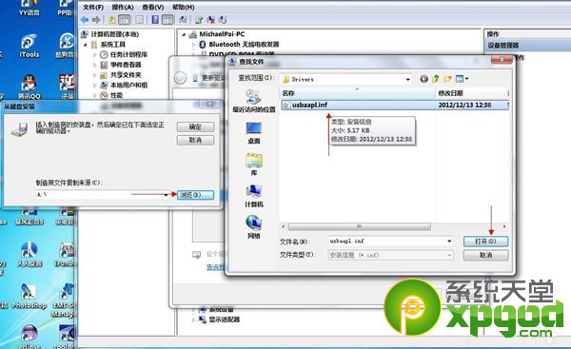Click the up-one-level folder icon in Computer Management toolbar

(112, 20)
